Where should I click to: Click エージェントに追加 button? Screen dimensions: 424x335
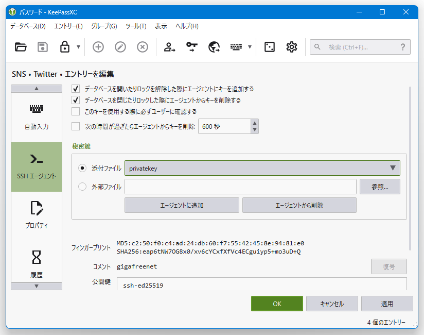tap(182, 205)
